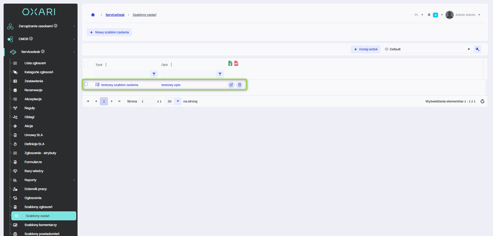Click the notifications bell icon
The width and height of the screenshot is (493, 236).
(x=429, y=15)
